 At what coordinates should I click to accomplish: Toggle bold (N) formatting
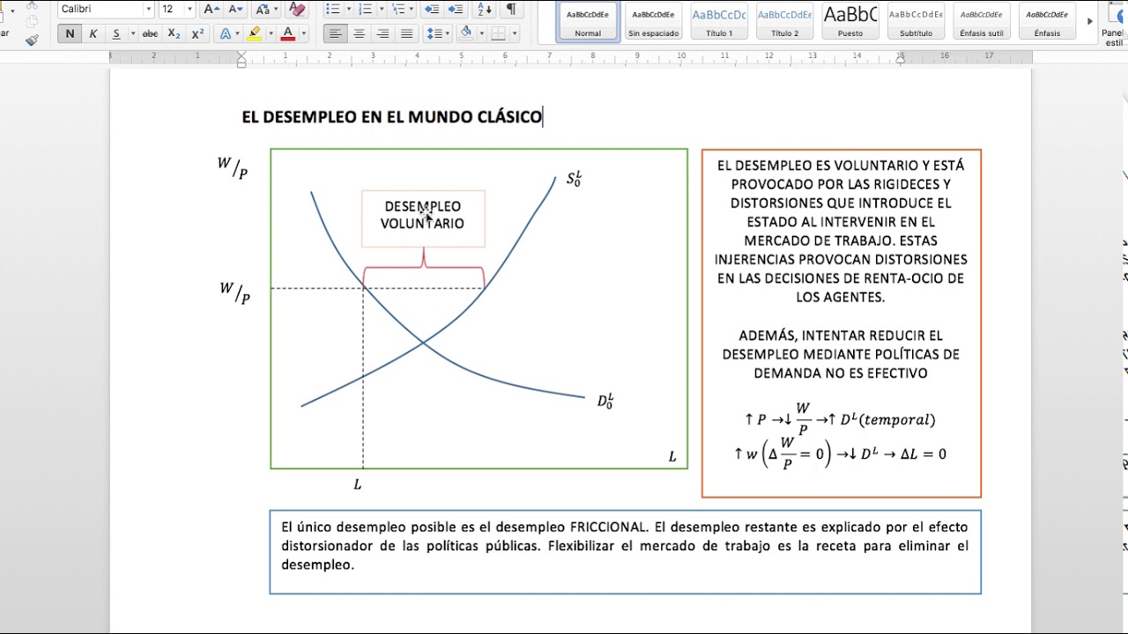tap(70, 33)
